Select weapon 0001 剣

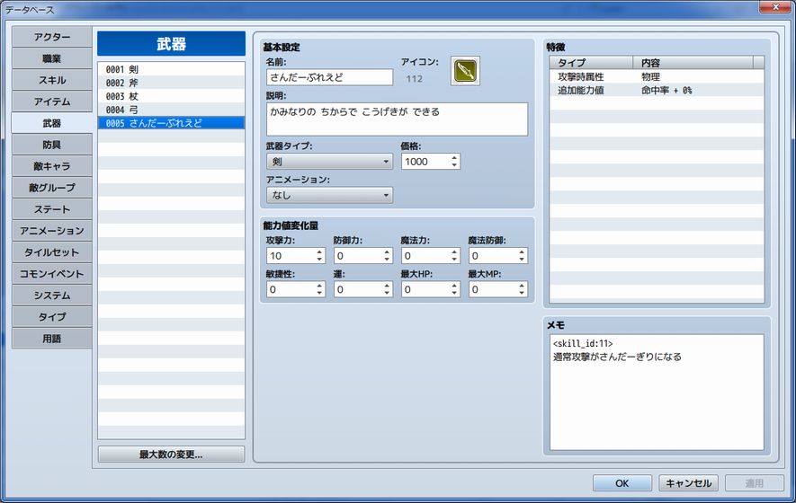pos(171,69)
